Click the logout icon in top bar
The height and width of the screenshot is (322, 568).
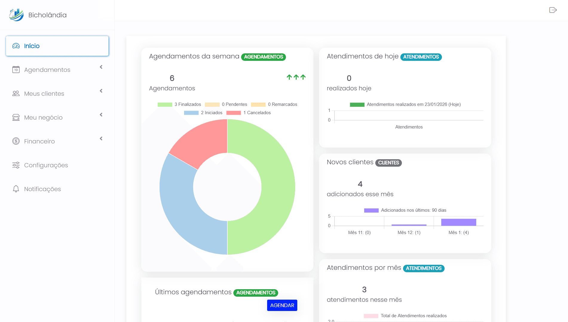pyautogui.click(x=553, y=10)
